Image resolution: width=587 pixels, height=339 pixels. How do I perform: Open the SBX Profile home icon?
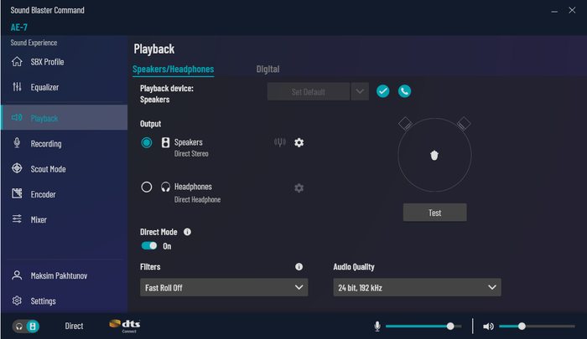click(17, 62)
